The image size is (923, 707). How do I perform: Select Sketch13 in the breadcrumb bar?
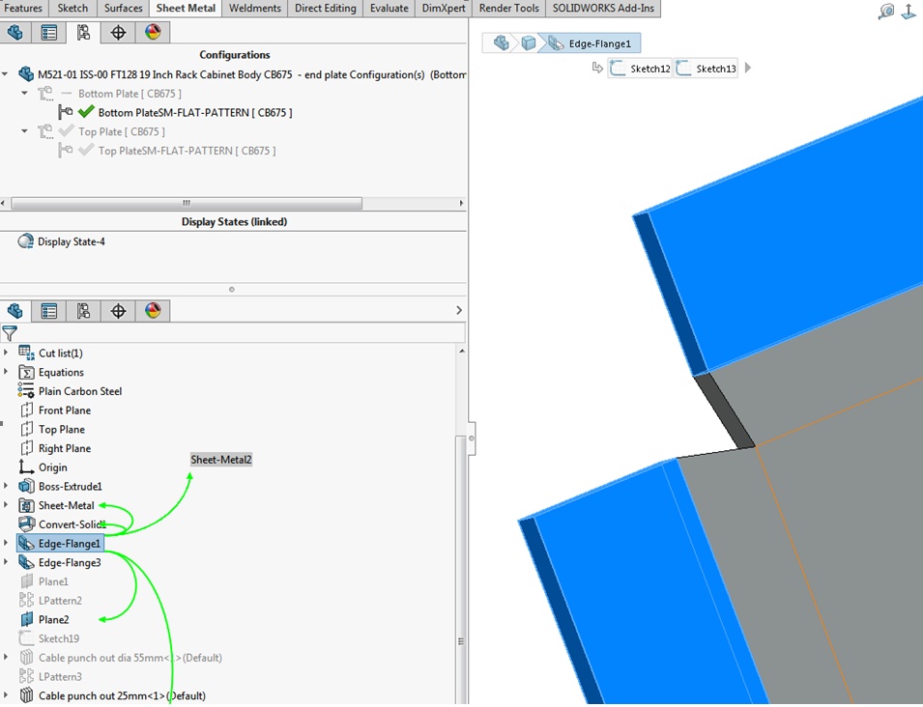click(706, 69)
